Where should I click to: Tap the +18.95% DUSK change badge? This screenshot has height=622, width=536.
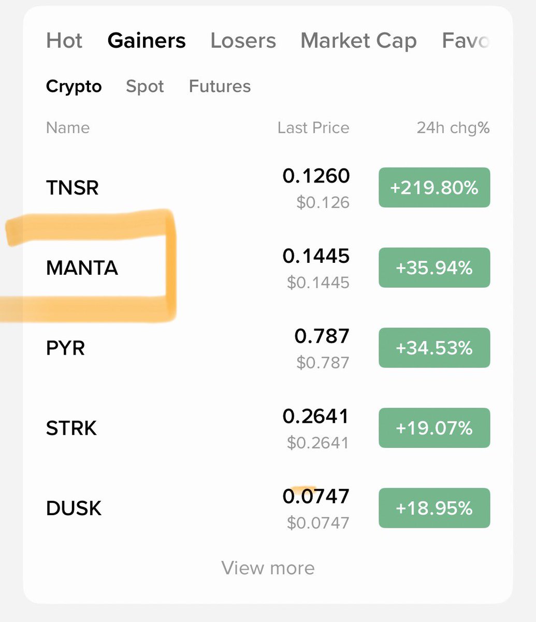(x=434, y=508)
